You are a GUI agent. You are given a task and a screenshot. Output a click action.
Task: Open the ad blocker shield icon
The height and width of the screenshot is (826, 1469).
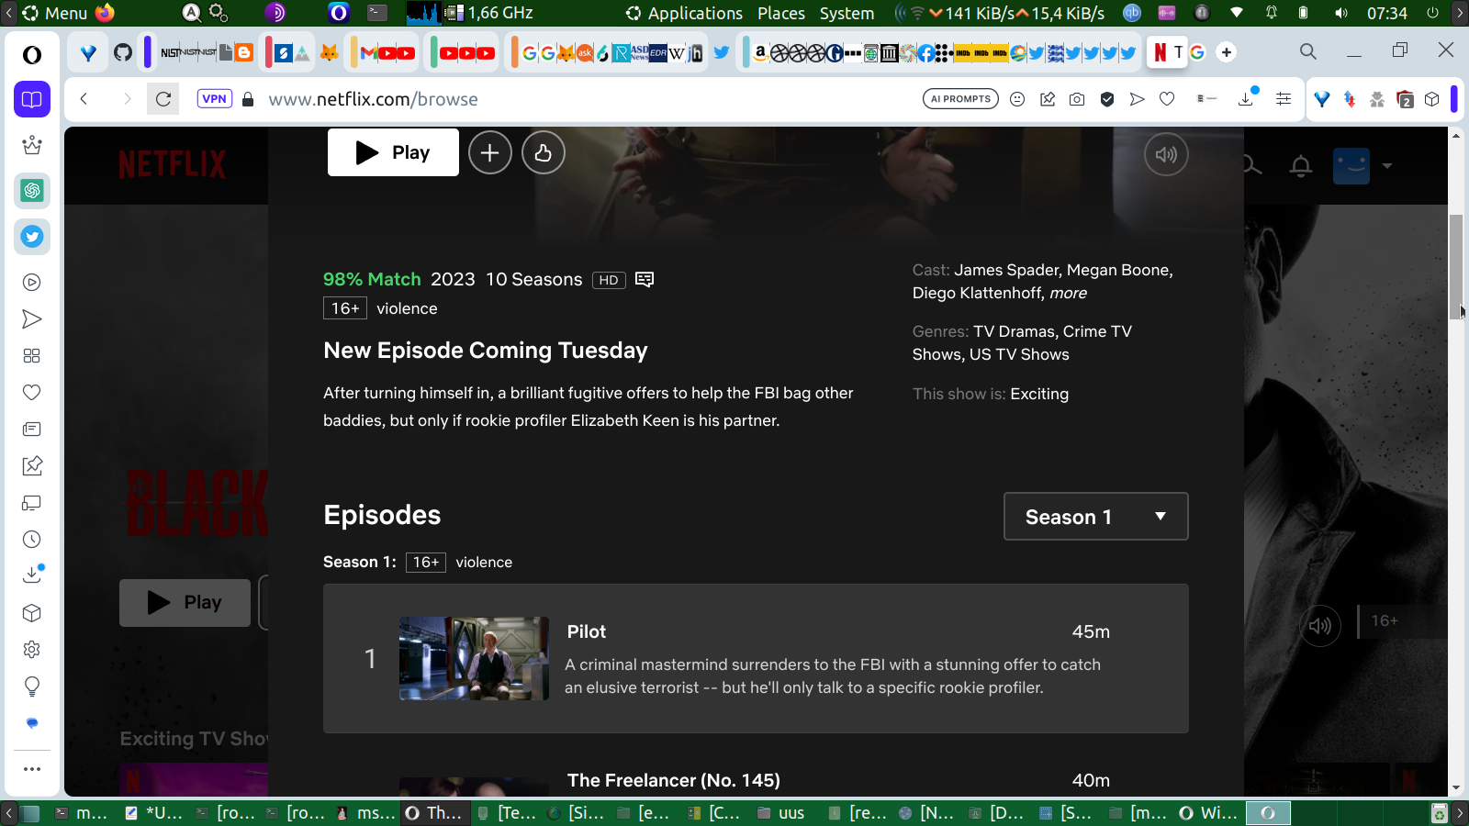[x=1107, y=99]
